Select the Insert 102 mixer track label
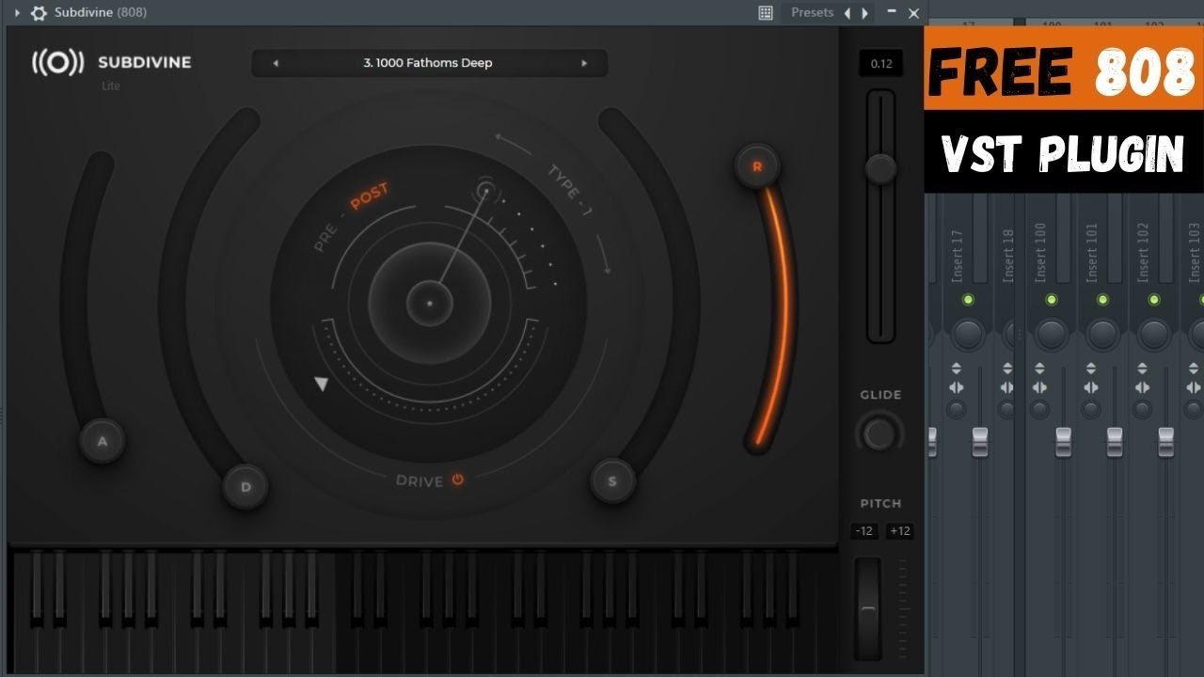 click(1144, 252)
